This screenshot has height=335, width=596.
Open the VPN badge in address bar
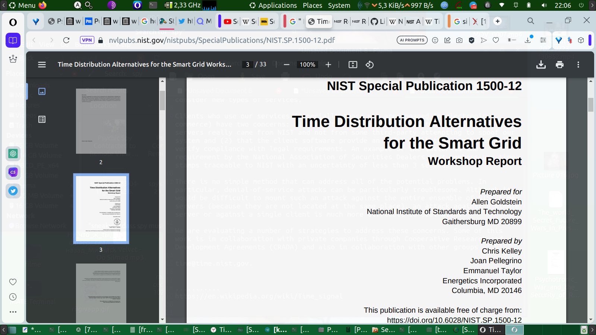pyautogui.click(x=87, y=40)
